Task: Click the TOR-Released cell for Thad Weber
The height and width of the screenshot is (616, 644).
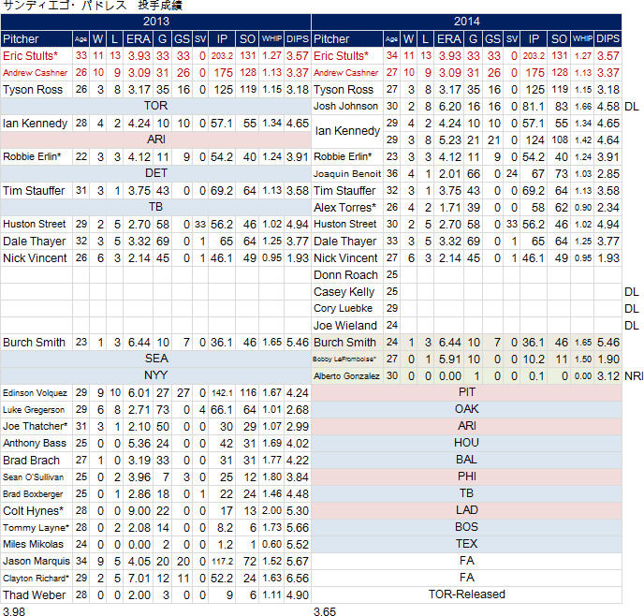Action: pos(466,594)
